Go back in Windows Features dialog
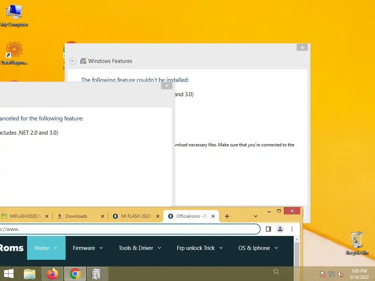The width and height of the screenshot is (375, 281). pos(73,61)
